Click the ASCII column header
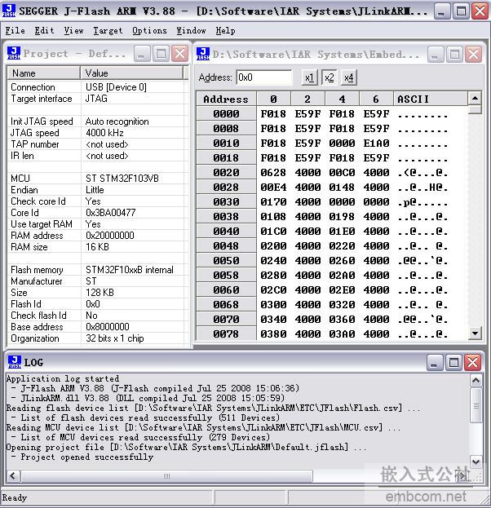The width and height of the screenshot is (491, 508). [x=431, y=99]
